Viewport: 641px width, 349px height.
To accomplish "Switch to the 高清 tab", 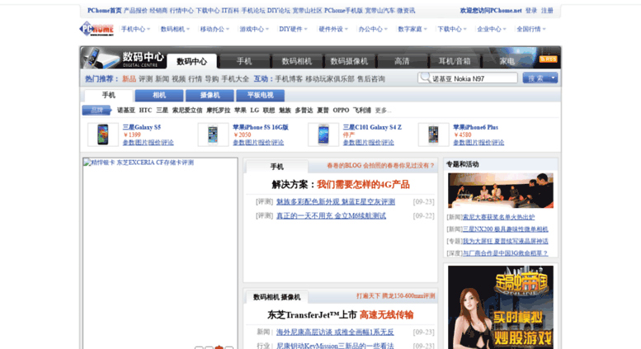I will pos(402,61).
